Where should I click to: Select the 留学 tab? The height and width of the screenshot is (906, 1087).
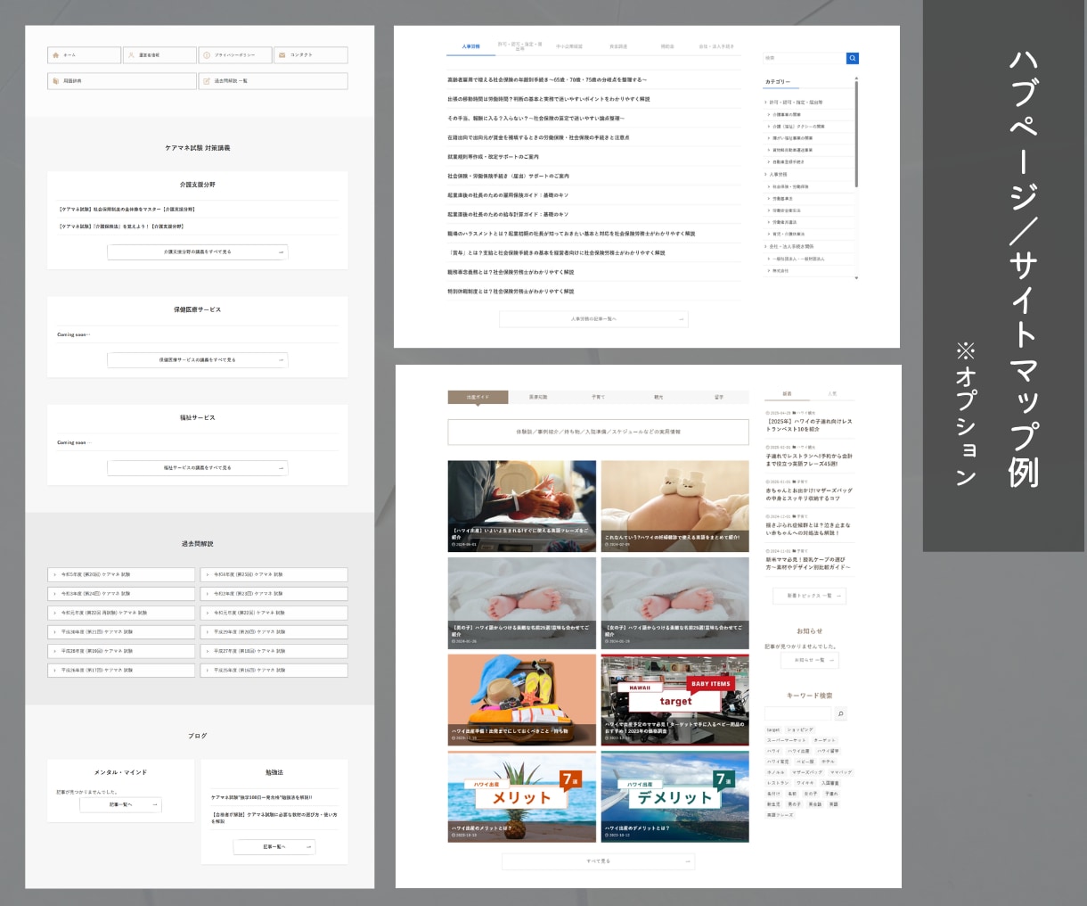click(719, 397)
